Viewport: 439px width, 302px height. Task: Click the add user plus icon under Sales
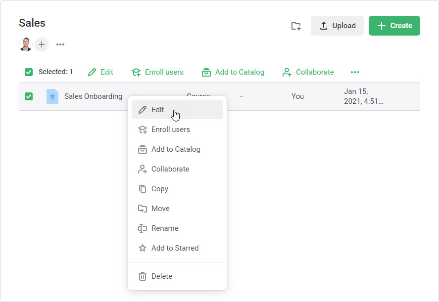coord(42,44)
